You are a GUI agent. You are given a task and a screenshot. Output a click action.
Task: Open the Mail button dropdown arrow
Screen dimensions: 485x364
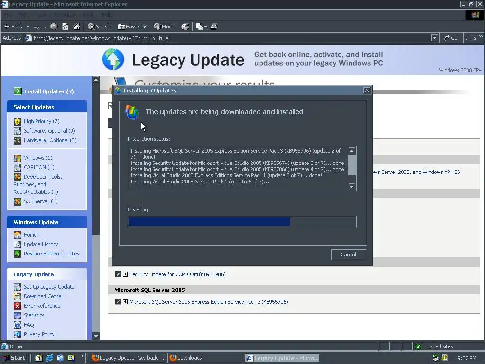coord(205,27)
